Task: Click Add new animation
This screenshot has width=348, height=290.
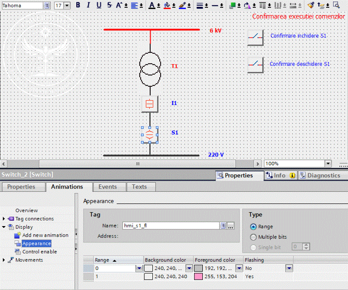Action: 45,235
